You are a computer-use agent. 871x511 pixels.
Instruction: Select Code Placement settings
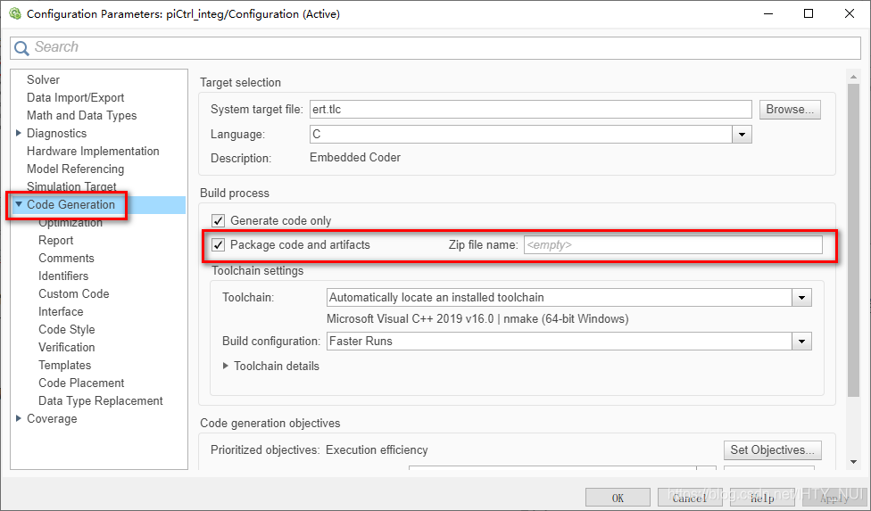[81, 383]
